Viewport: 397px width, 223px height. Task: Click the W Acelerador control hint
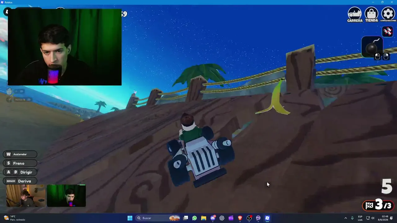(20, 154)
